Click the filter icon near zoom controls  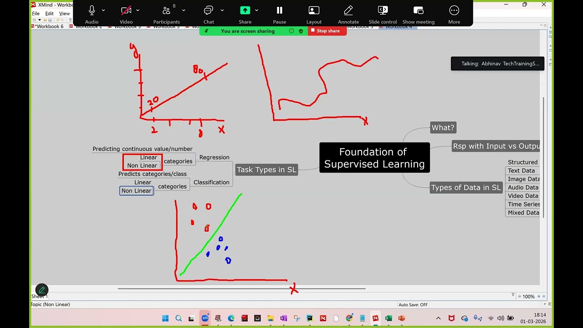[x=513, y=295]
